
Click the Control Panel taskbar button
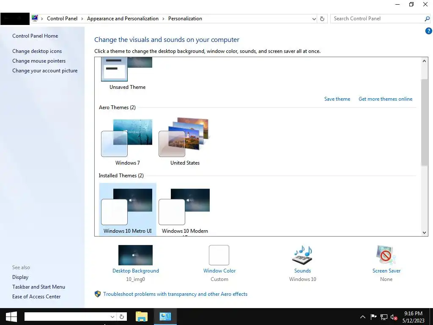(165, 317)
